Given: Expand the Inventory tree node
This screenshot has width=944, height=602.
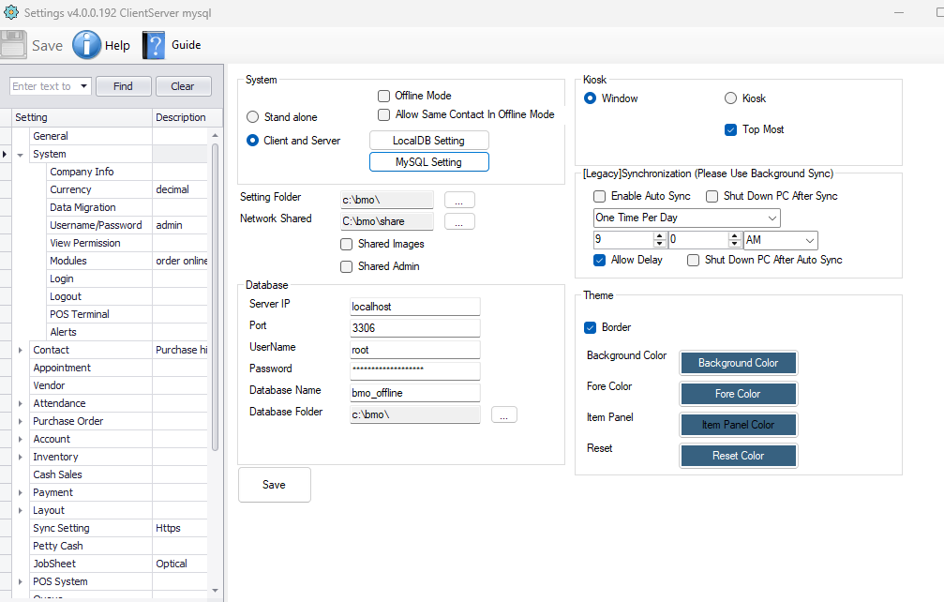Looking at the screenshot, I should [x=20, y=457].
